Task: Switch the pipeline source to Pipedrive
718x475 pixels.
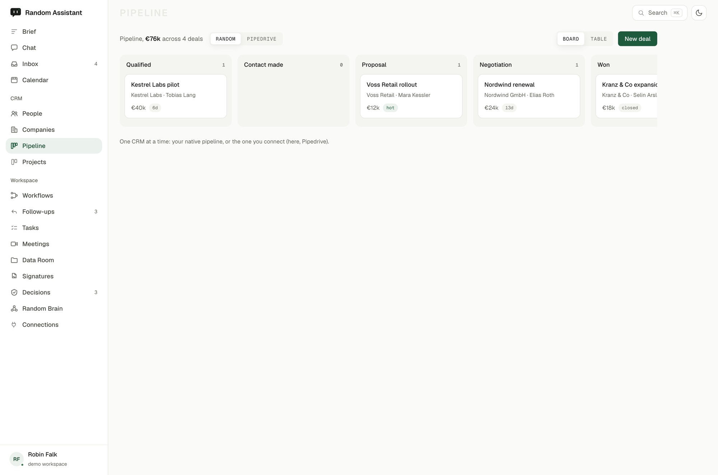Action: (261, 39)
